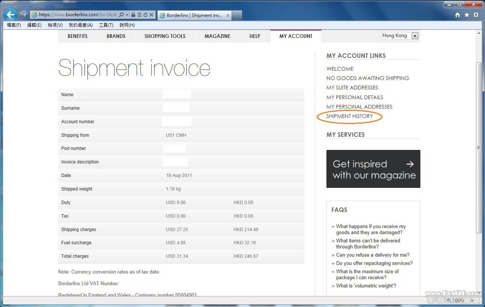Go back with the browser back arrow
The width and height of the screenshot is (485, 307).
click(11, 15)
